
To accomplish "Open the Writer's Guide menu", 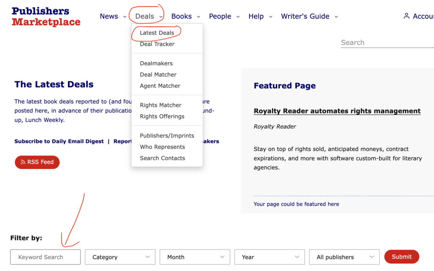I will click(306, 16).
